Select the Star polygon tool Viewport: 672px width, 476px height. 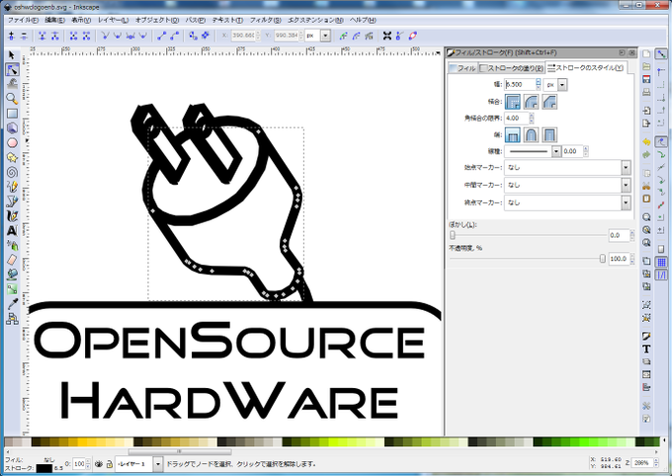tap(12, 157)
